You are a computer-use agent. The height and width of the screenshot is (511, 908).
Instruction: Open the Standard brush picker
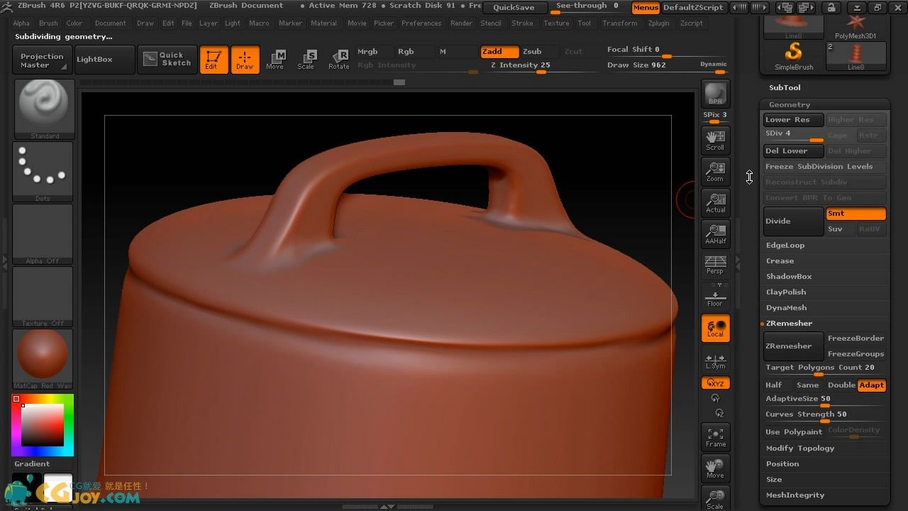43,109
